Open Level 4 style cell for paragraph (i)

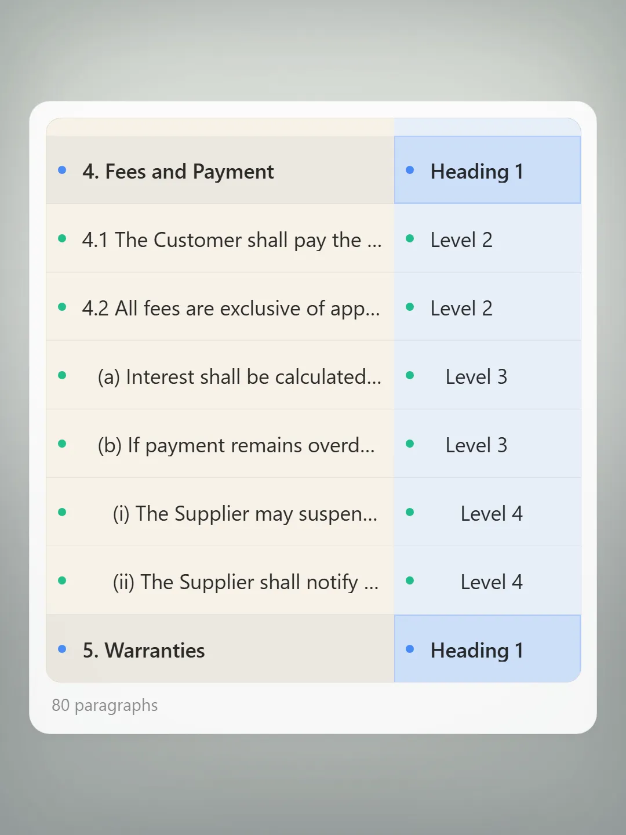pos(487,512)
